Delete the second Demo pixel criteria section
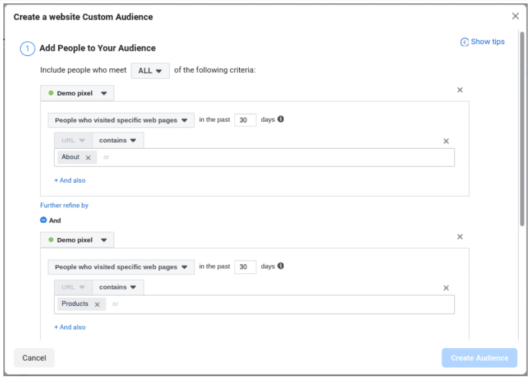 pos(460,237)
